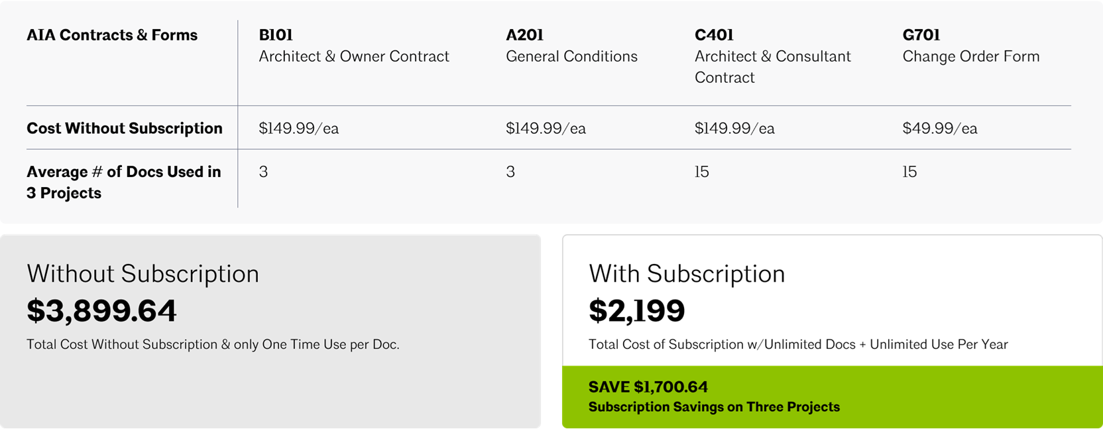Click the $49.99/ea price for G701
1103x429 pixels.
[940, 128]
